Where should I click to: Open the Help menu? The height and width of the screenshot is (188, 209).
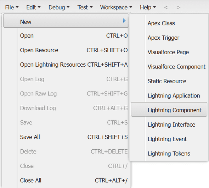[148, 7]
